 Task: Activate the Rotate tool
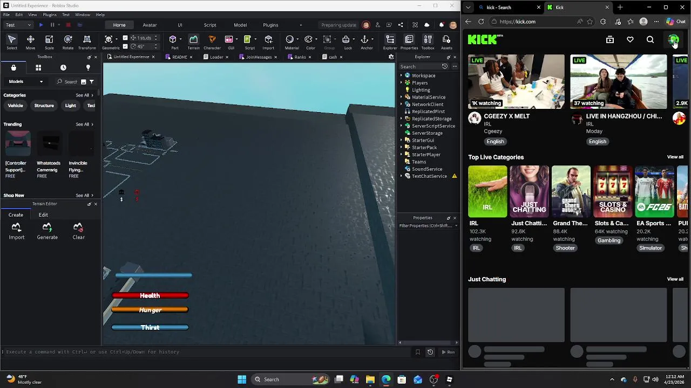click(68, 41)
